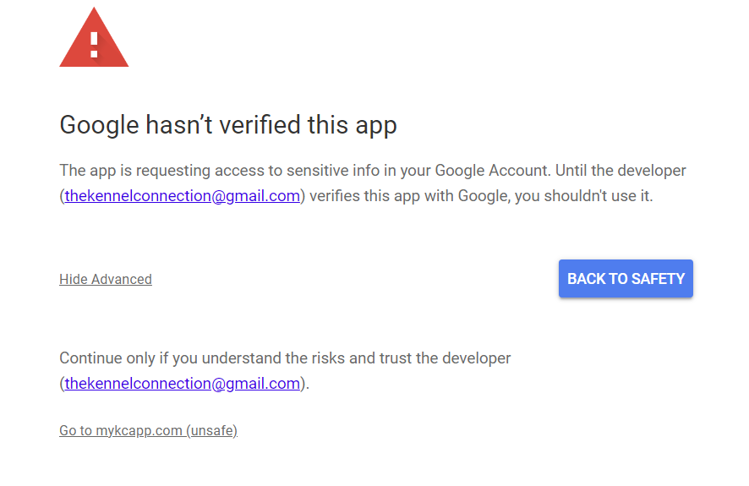Viewport: 749px width, 486px height.
Task: Click the sentence starting The app is requesting
Action: [373, 183]
